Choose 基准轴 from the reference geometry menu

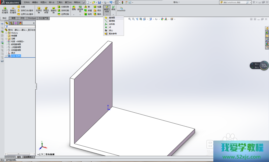(112, 21)
